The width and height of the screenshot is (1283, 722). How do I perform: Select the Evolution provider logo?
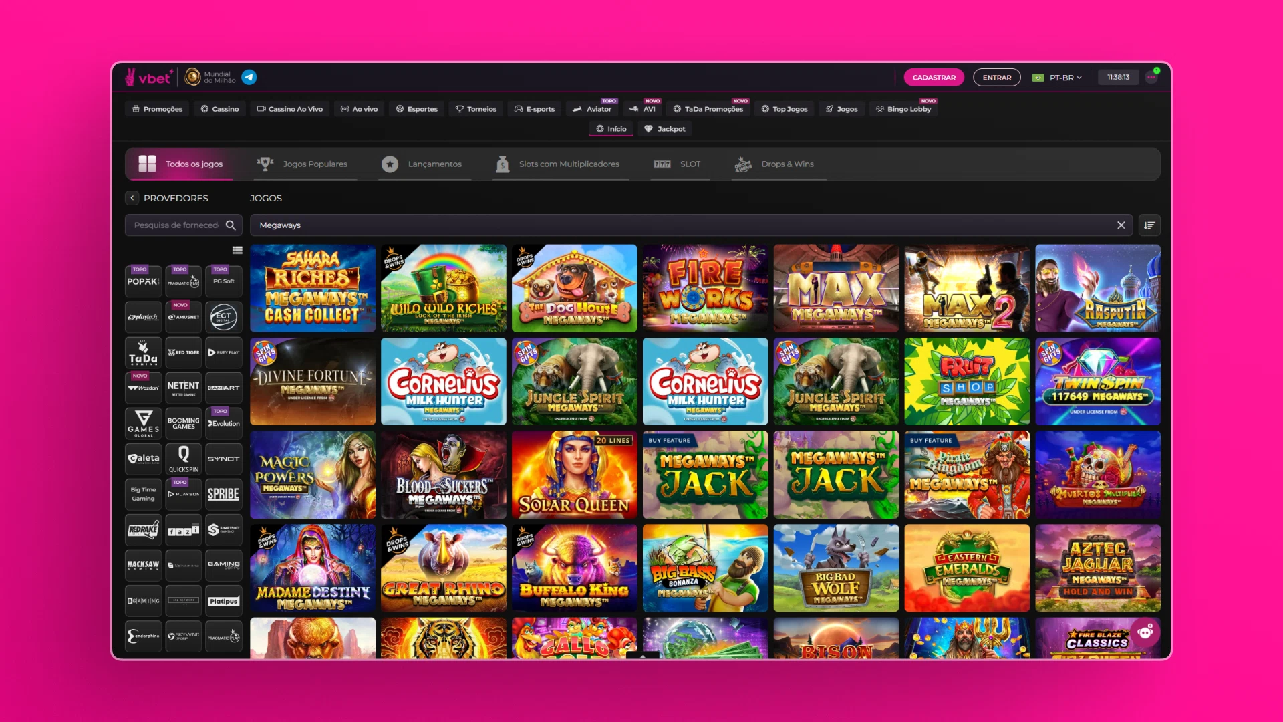[x=224, y=423]
